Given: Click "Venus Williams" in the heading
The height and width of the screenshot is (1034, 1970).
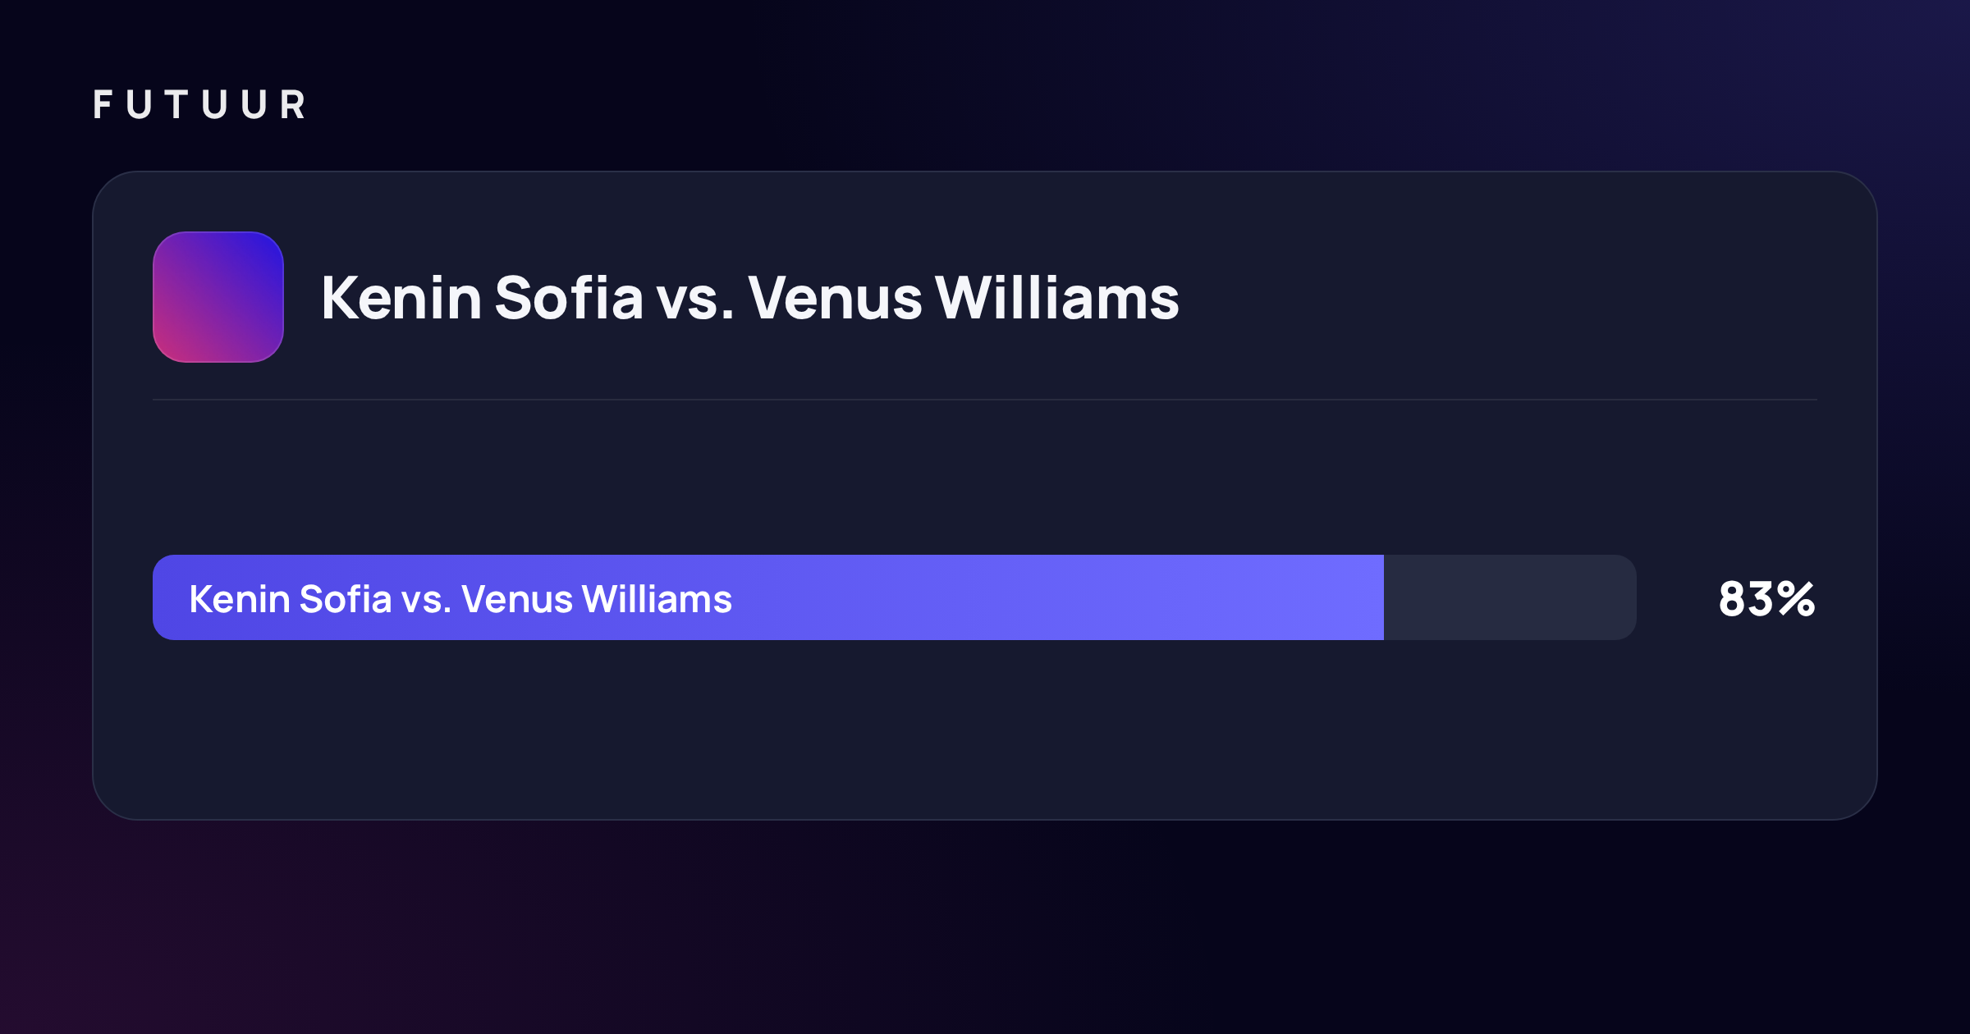Looking at the screenshot, I should pos(964,297).
